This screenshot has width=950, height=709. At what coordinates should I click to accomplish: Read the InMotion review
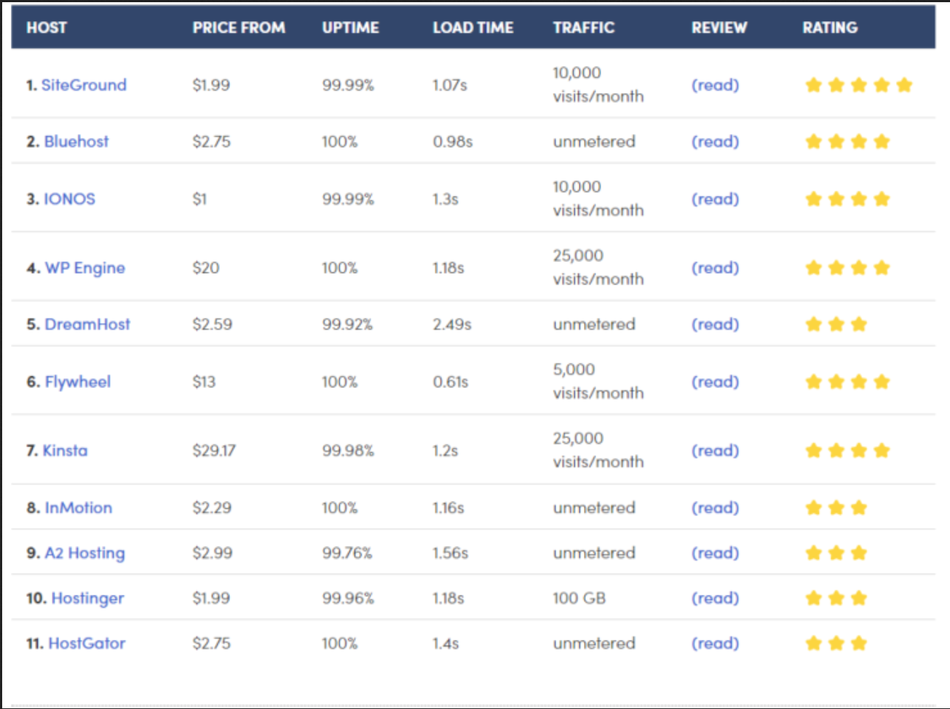tap(715, 507)
